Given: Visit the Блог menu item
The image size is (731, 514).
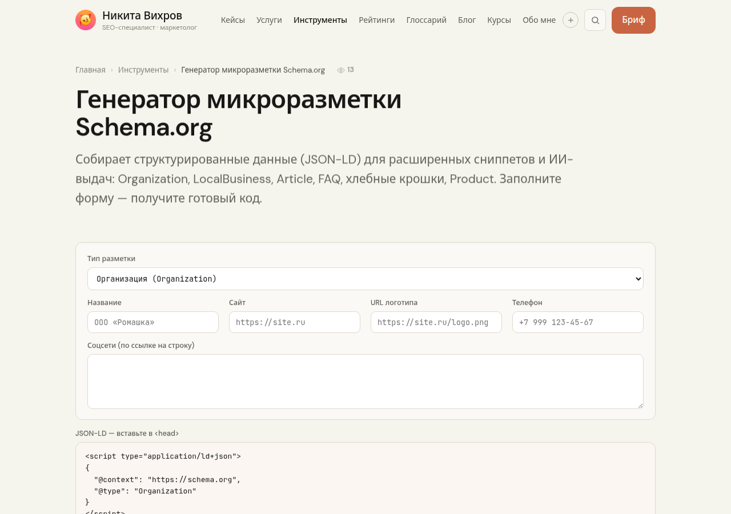Looking at the screenshot, I should click(467, 20).
